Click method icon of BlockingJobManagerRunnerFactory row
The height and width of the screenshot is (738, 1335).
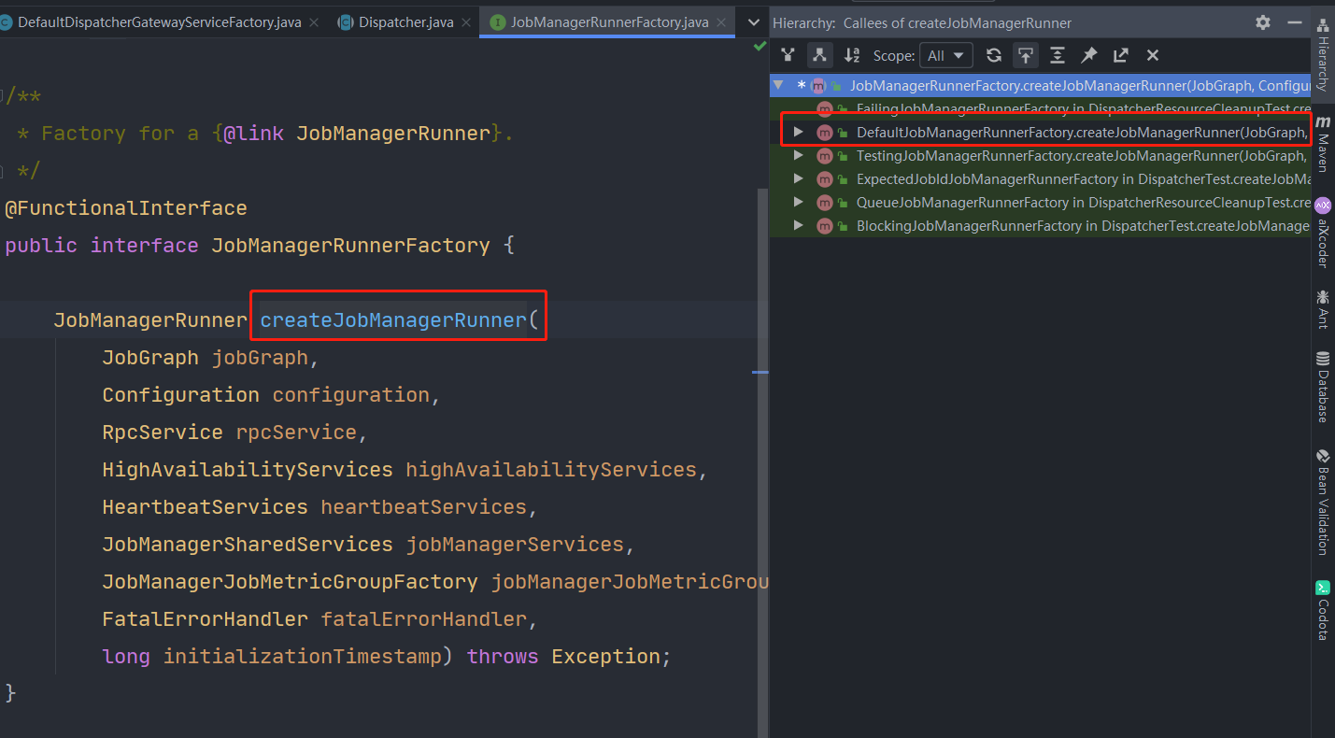click(x=824, y=225)
